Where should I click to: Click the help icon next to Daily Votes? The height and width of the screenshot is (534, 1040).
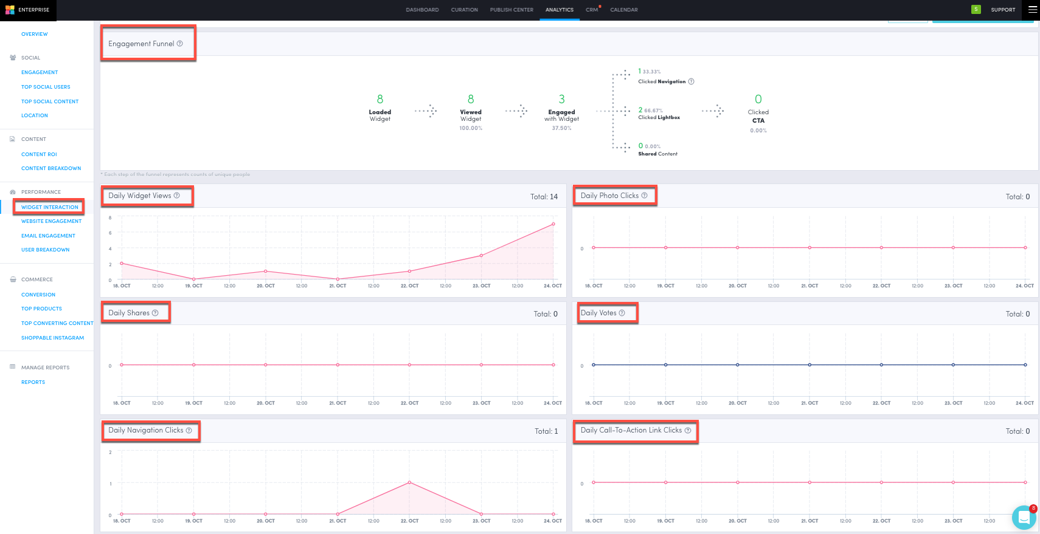(622, 313)
